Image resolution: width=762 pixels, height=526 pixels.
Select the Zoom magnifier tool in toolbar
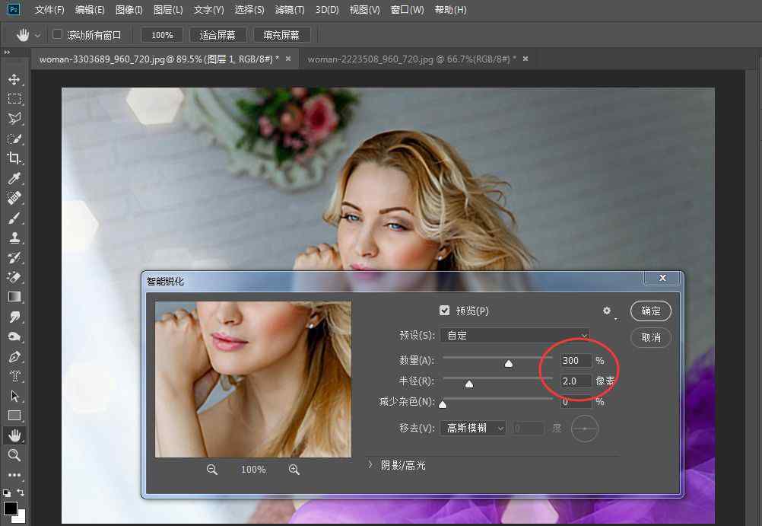tap(14, 455)
